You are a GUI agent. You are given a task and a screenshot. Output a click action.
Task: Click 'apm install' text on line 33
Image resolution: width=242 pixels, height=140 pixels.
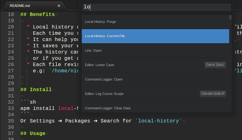tap(38, 108)
